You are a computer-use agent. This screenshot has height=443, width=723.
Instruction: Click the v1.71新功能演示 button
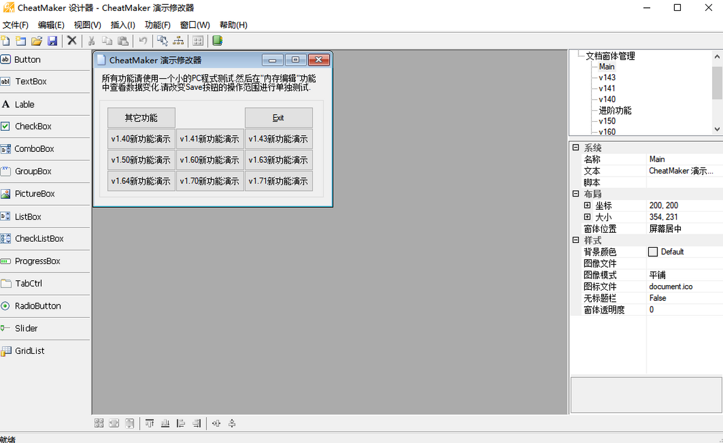point(278,181)
